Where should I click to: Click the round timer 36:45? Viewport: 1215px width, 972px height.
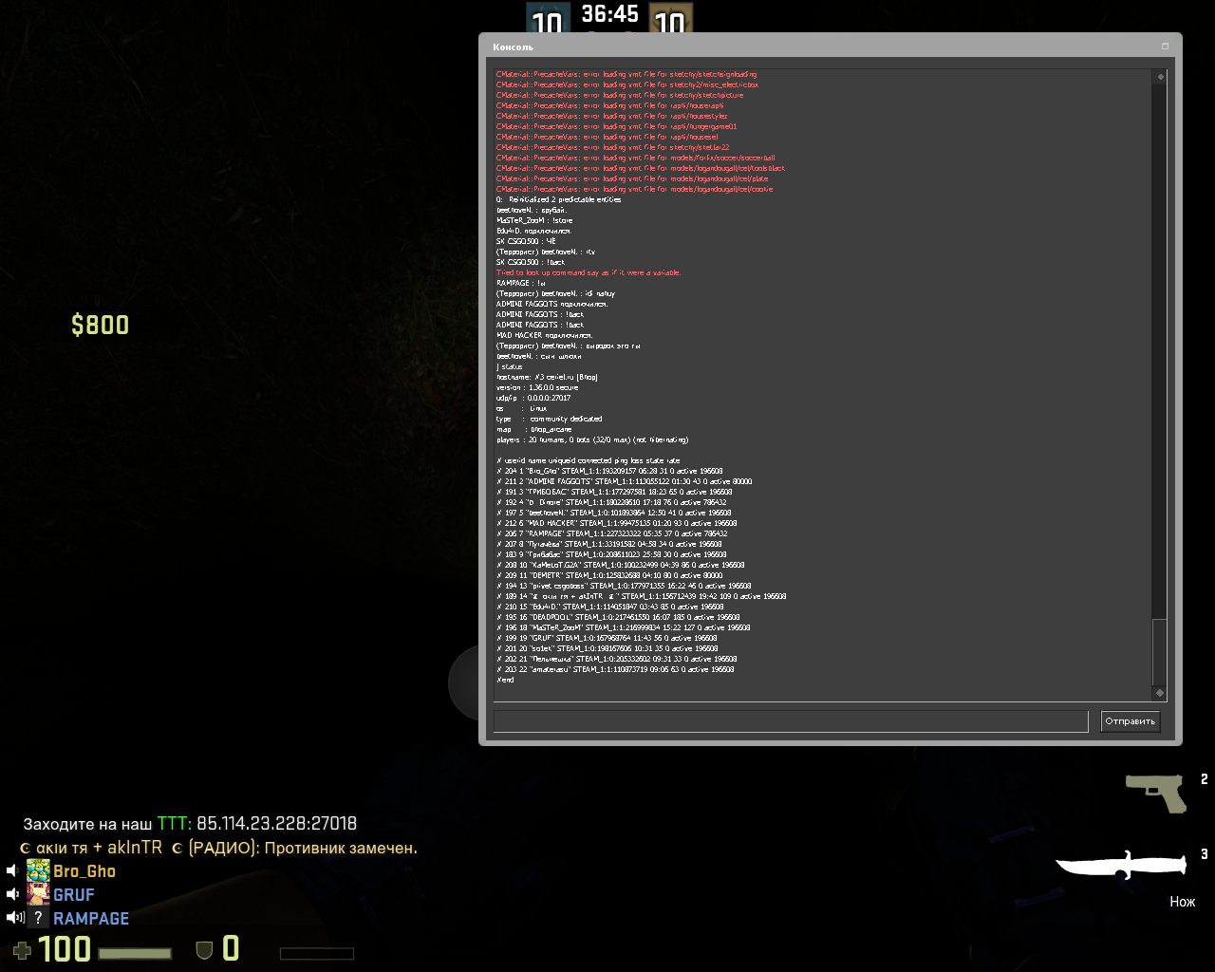click(609, 14)
